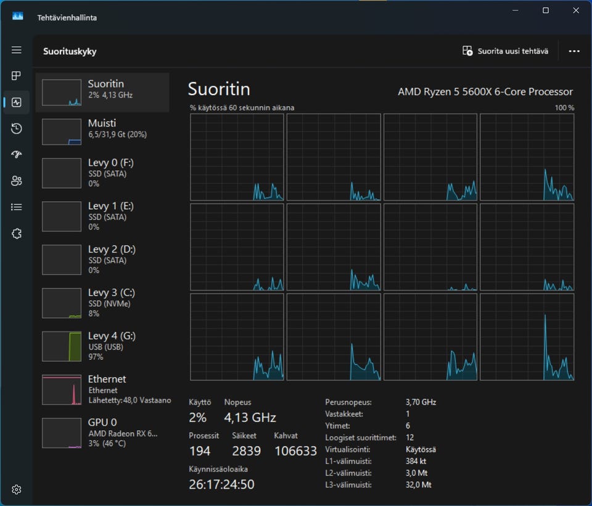Image resolution: width=592 pixels, height=506 pixels.
Task: Click the top-left CPU core graph
Action: 237,157
